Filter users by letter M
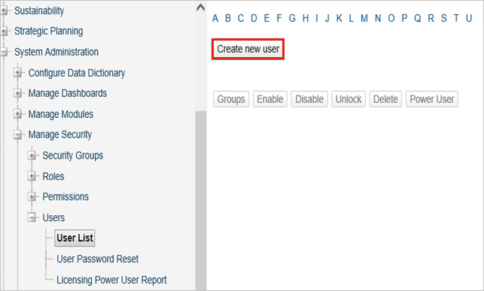484x291 pixels. (x=364, y=19)
